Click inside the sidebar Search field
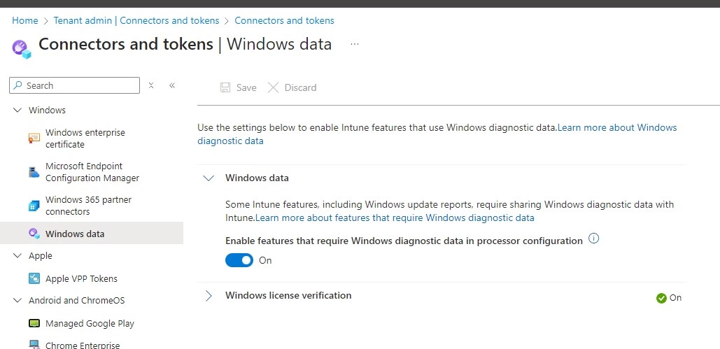The image size is (720, 349). [74, 85]
